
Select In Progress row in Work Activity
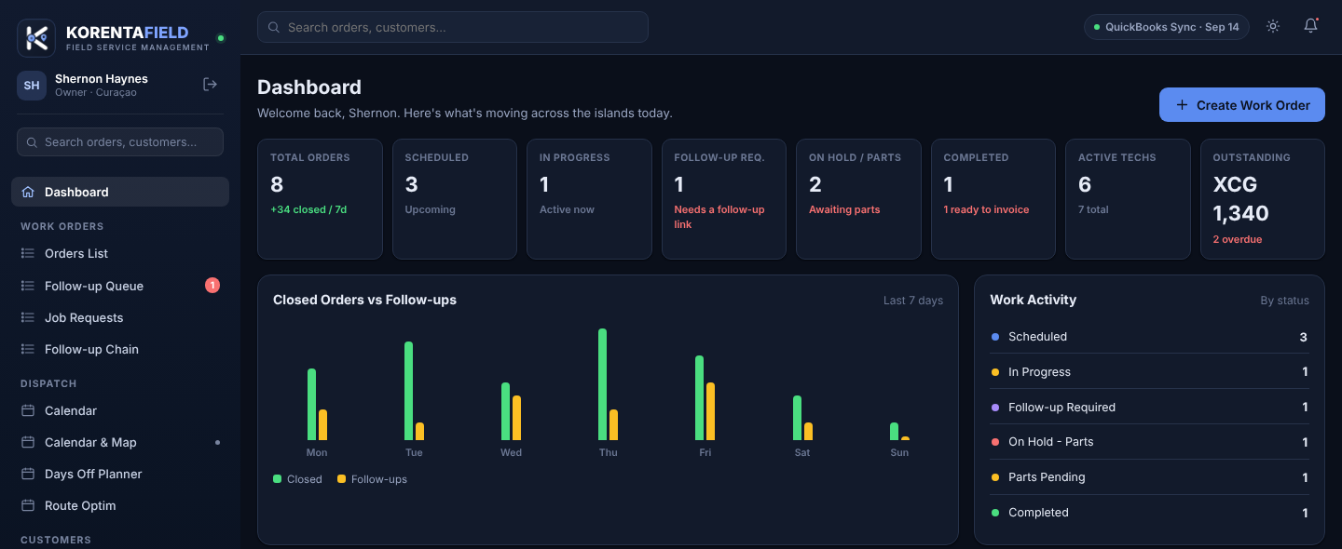coord(1149,371)
